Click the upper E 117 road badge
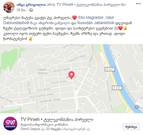The height and width of the screenshot is (135, 143). click(110, 69)
